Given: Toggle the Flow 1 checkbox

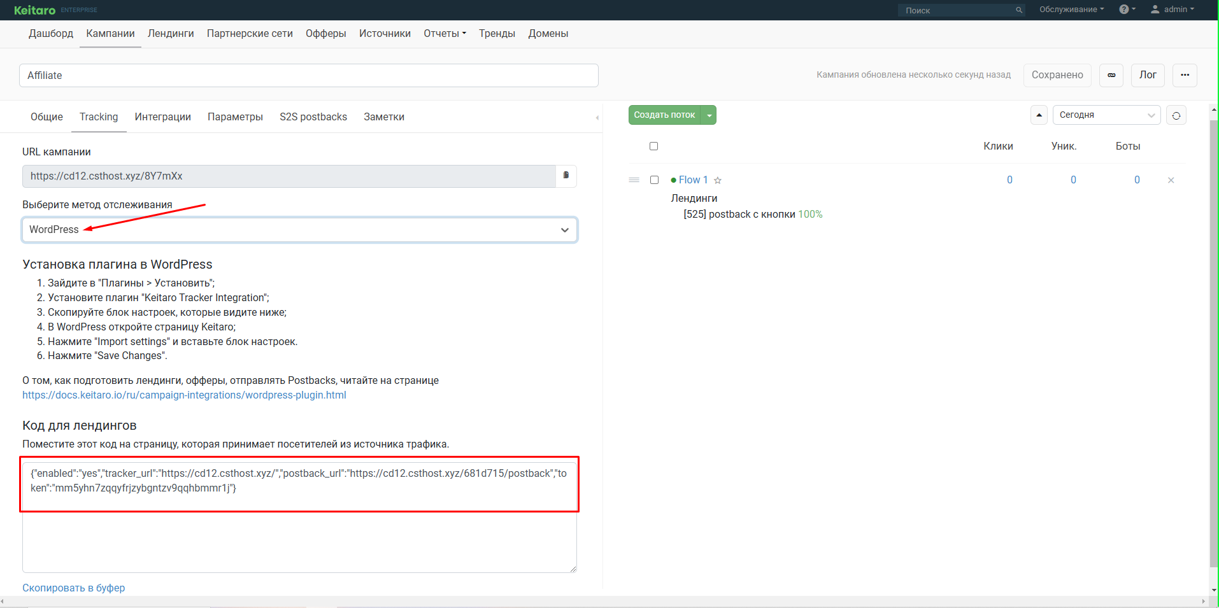Looking at the screenshot, I should (654, 180).
